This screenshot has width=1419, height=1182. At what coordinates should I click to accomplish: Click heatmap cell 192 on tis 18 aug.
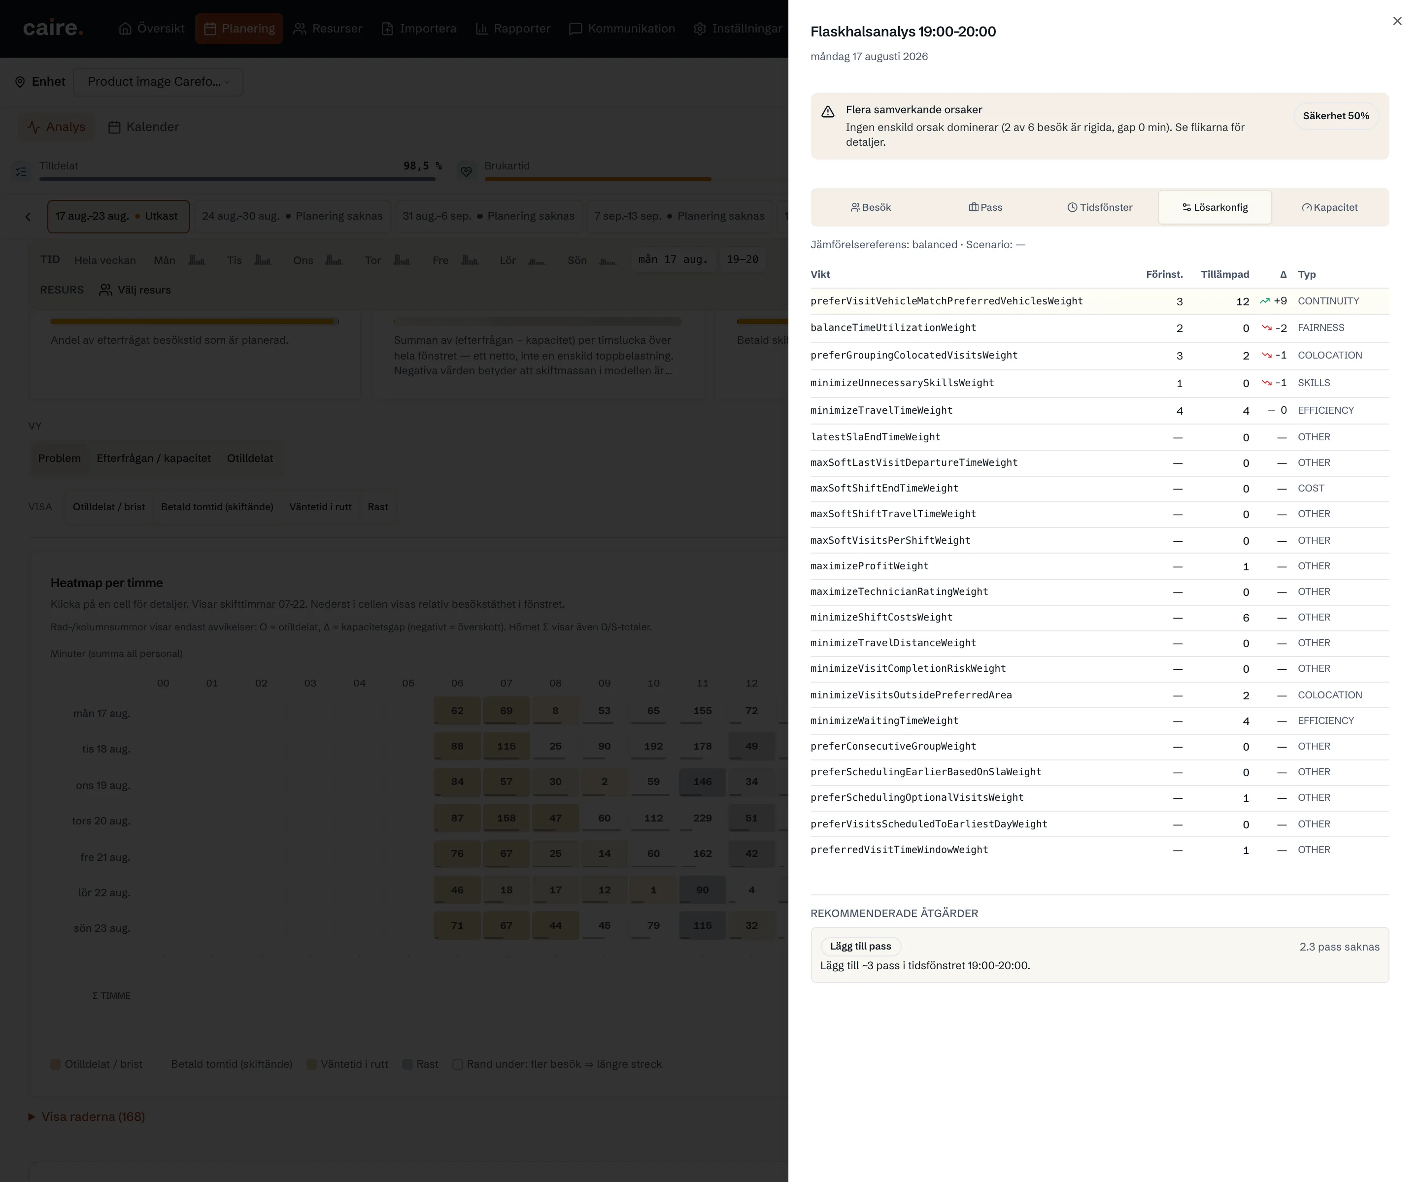(x=653, y=746)
